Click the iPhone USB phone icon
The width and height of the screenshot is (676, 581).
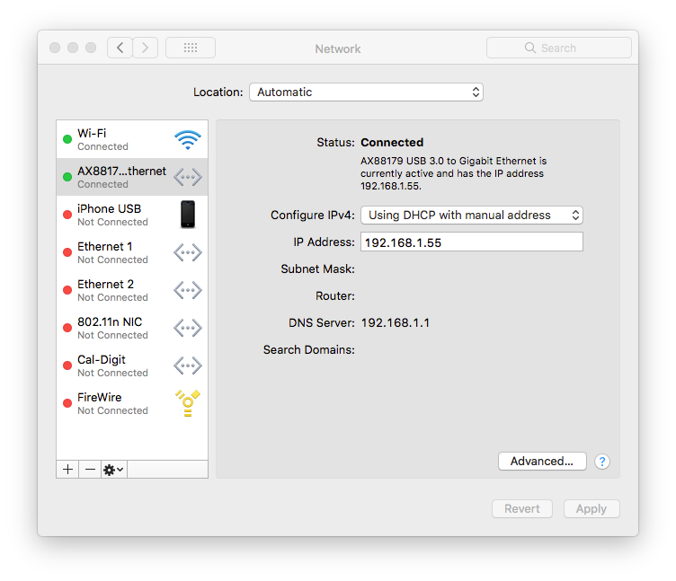point(188,214)
